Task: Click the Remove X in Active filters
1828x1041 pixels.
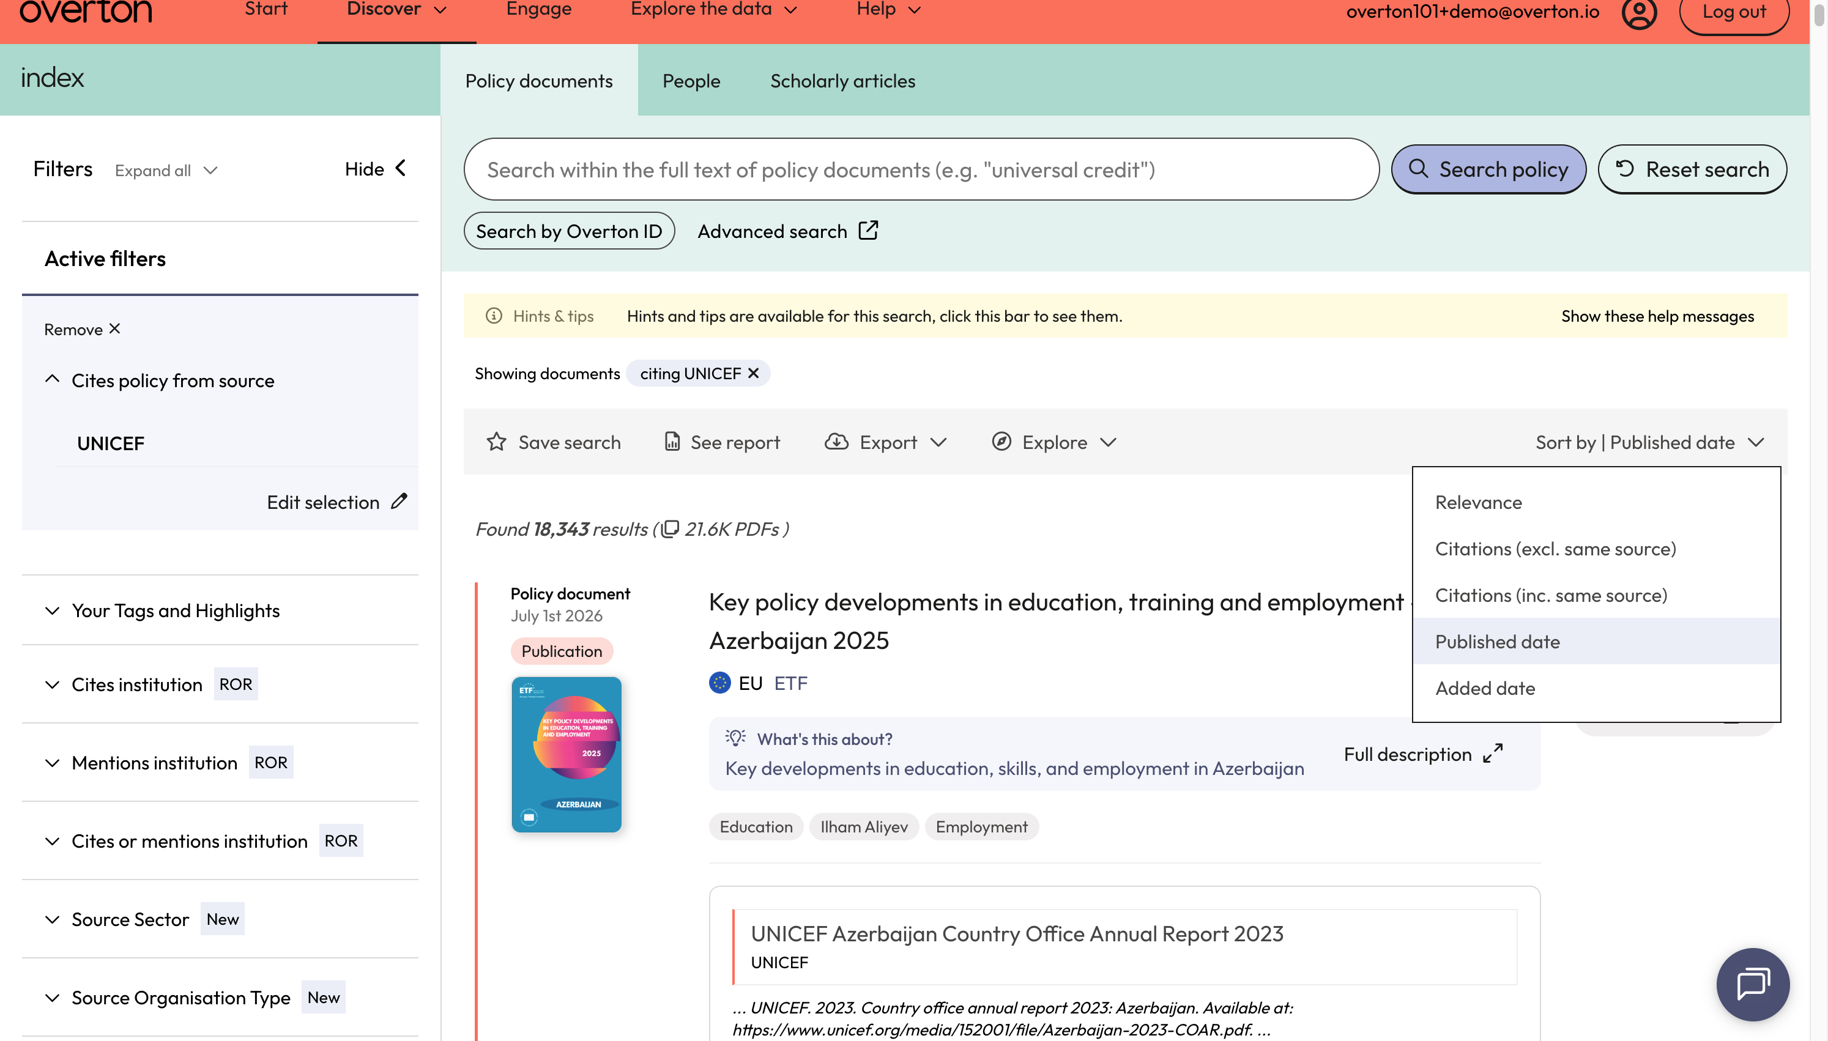Action: click(x=82, y=329)
